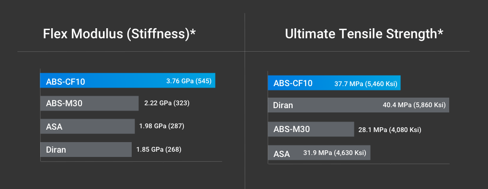Select the ASA bar in Tensile Strength chart
The height and width of the screenshot is (189, 488).
click(x=319, y=153)
